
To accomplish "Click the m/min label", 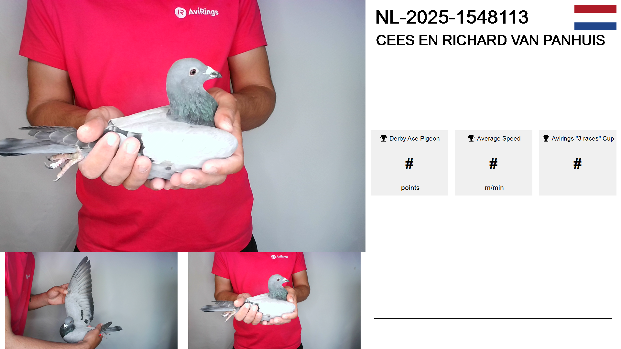I will tap(494, 188).
